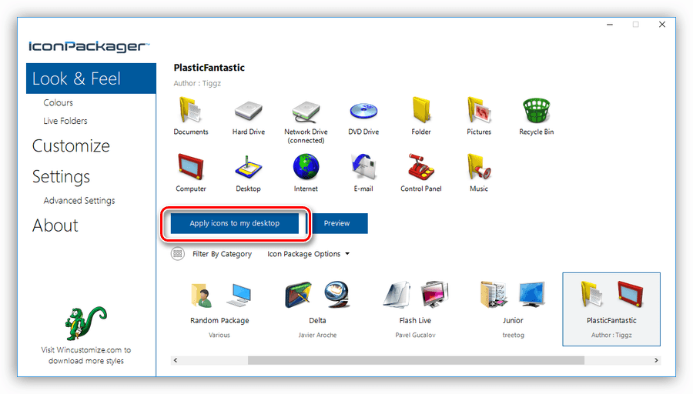
Task: Select the PlasticFantastic icon package
Action: (611, 309)
